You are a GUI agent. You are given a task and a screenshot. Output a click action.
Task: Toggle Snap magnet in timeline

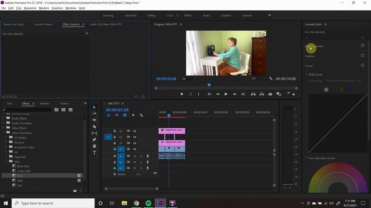tap(117, 116)
